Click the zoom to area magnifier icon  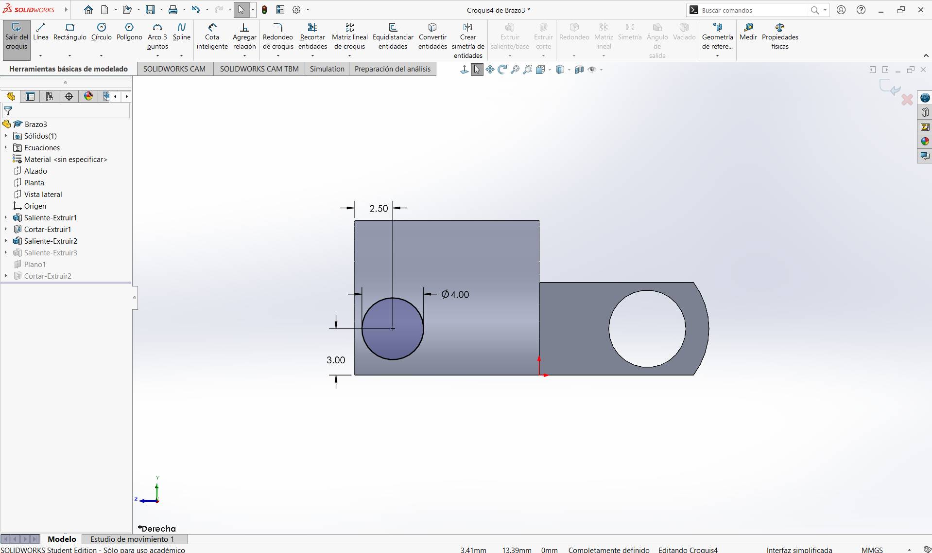tap(528, 70)
